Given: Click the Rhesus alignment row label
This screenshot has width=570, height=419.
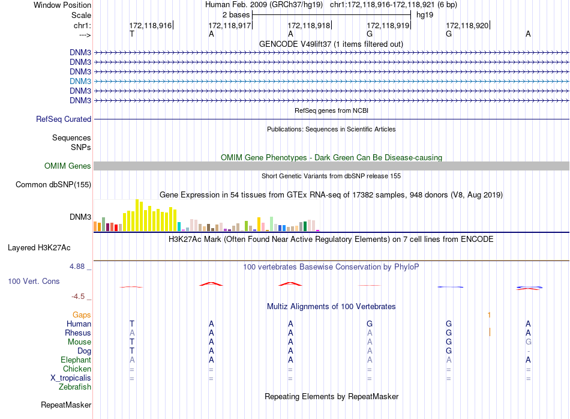Looking at the screenshot, I should (x=78, y=333).
